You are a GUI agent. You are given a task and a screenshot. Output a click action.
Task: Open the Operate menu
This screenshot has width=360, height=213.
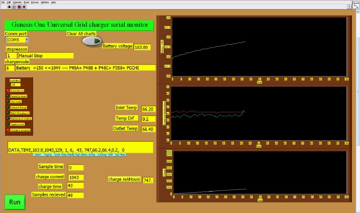[17, 2]
